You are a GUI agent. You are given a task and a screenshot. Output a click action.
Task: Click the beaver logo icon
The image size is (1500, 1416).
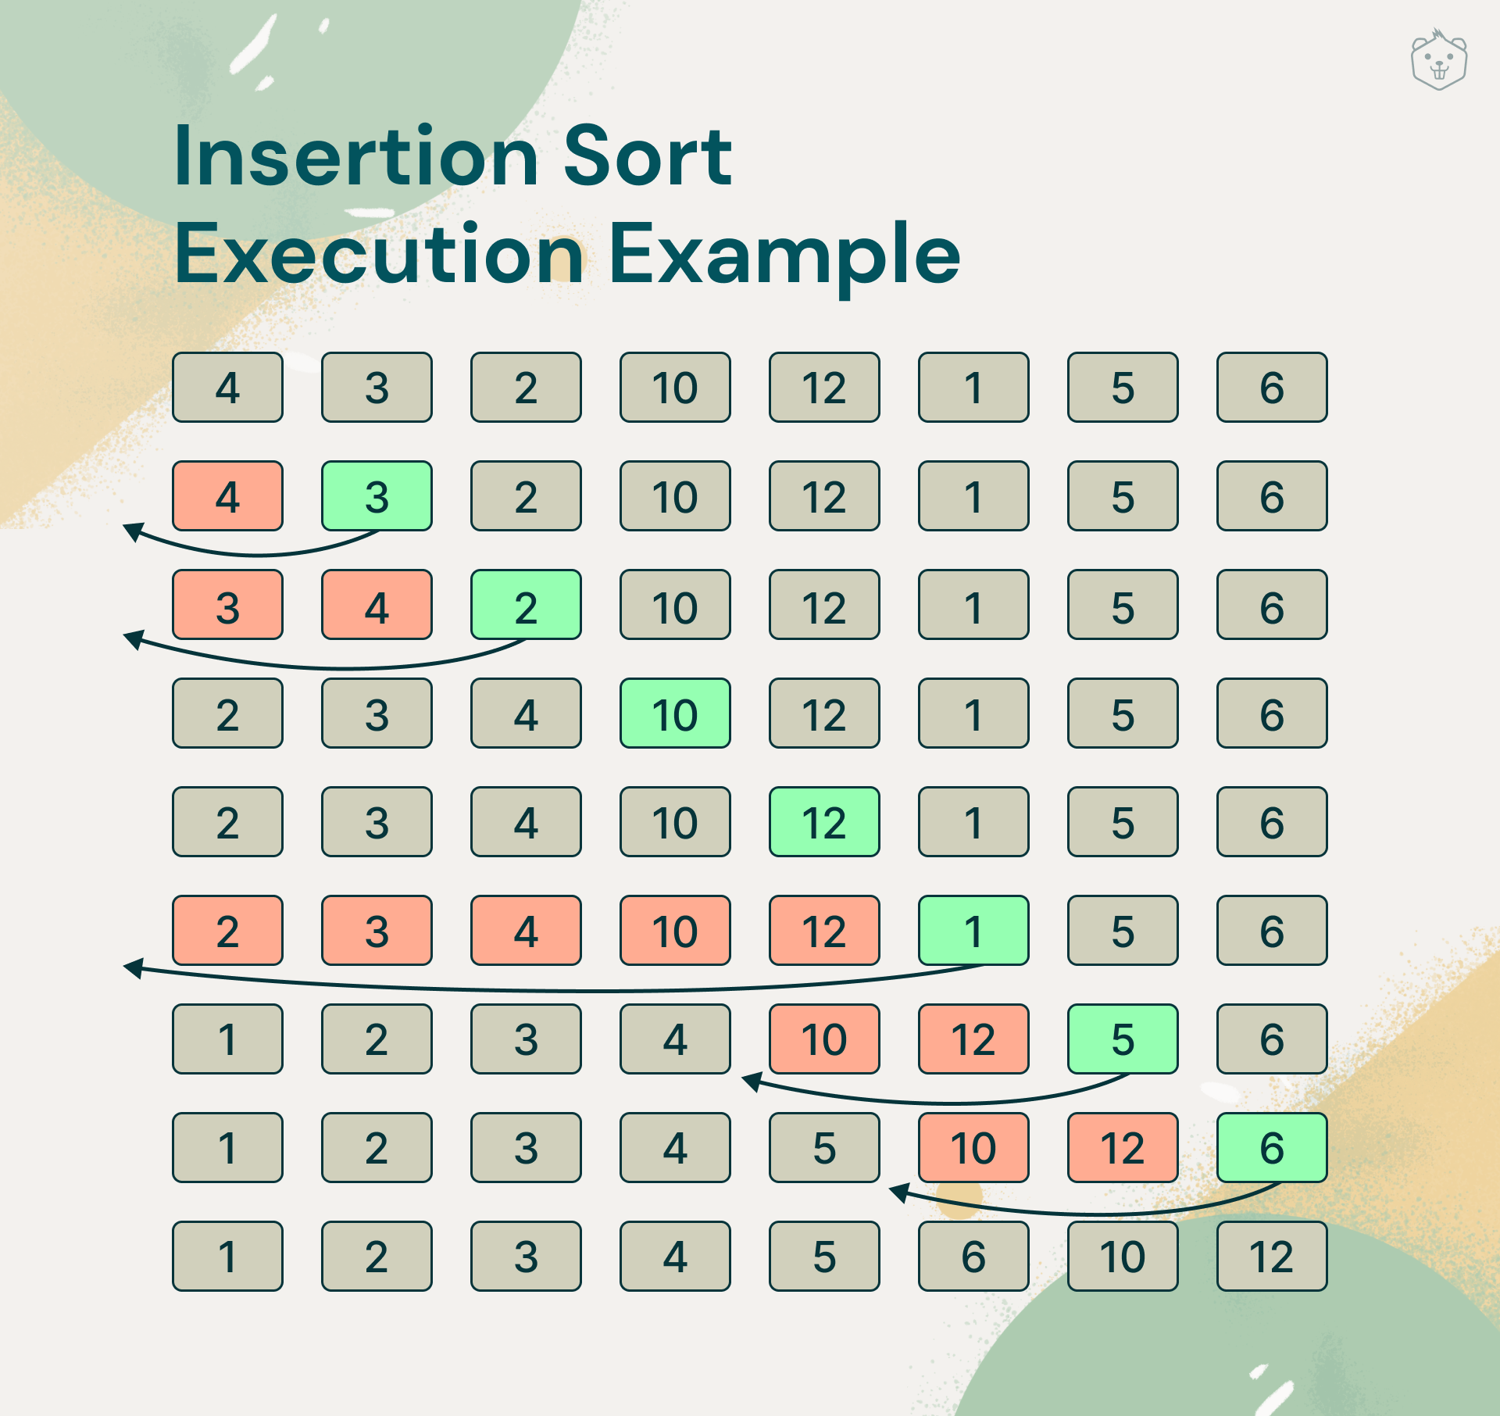tap(1438, 61)
